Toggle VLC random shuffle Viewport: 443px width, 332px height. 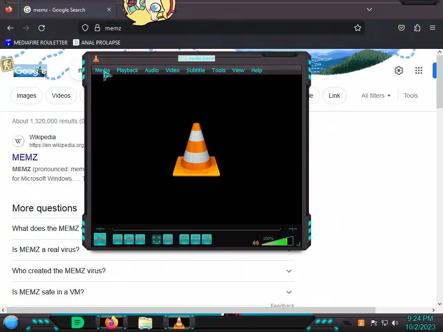(207, 239)
